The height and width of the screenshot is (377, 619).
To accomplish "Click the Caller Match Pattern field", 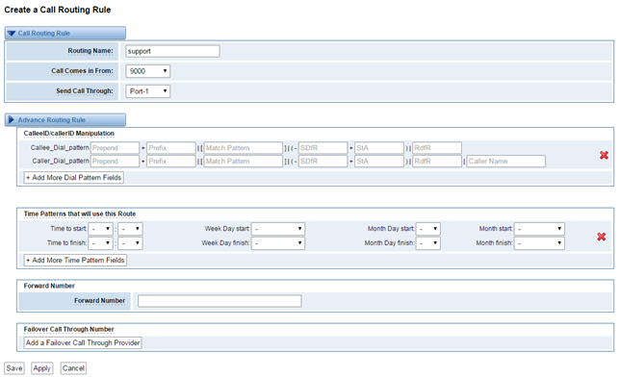I will click(244, 161).
